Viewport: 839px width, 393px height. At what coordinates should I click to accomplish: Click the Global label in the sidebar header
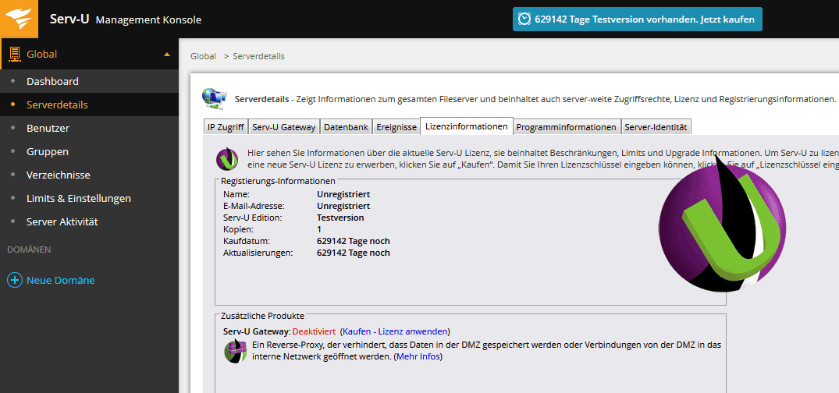(x=41, y=54)
